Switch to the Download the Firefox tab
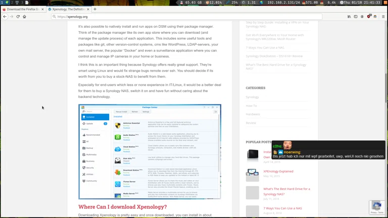The image size is (388, 218). pos(23,9)
